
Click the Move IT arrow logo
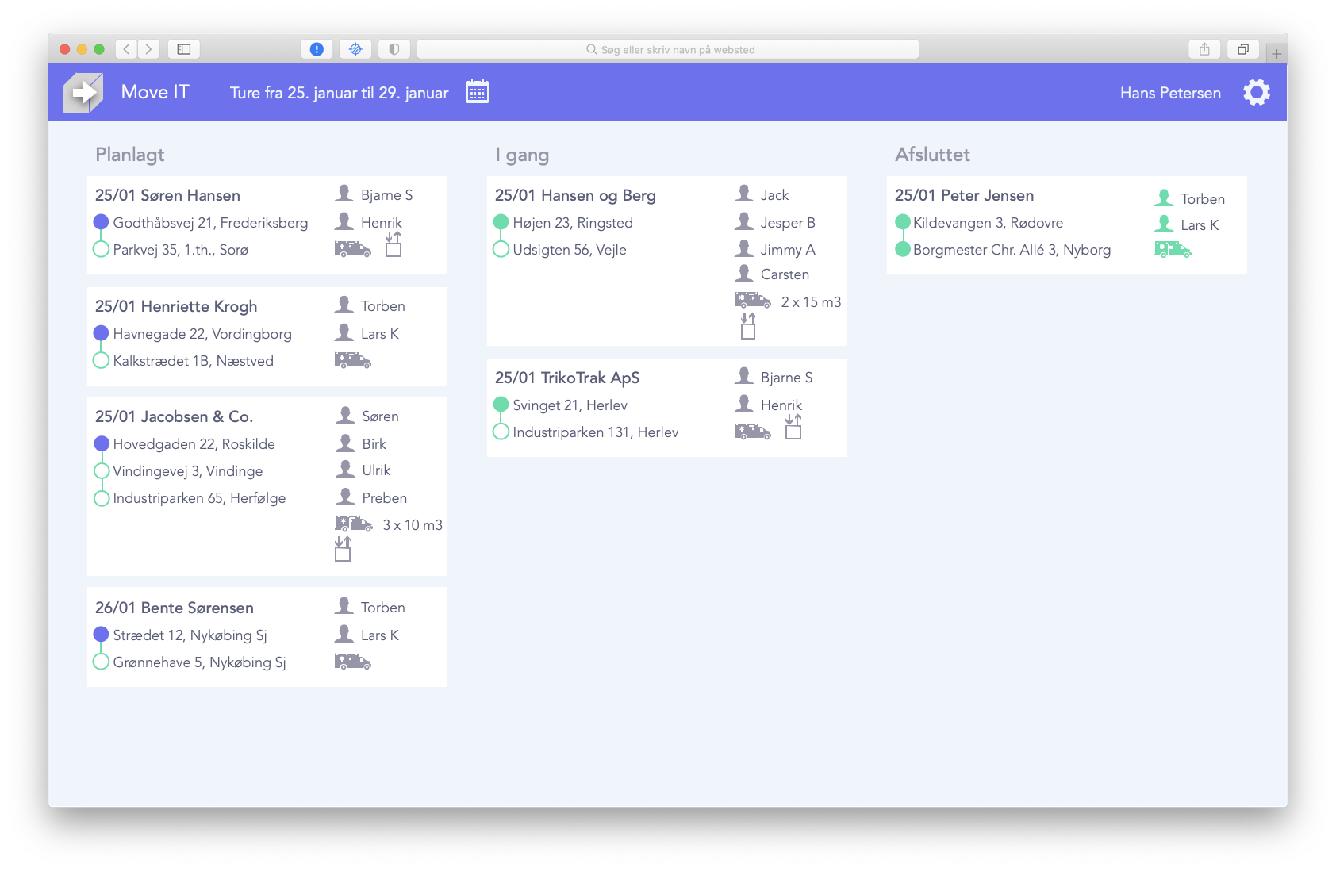tap(83, 92)
